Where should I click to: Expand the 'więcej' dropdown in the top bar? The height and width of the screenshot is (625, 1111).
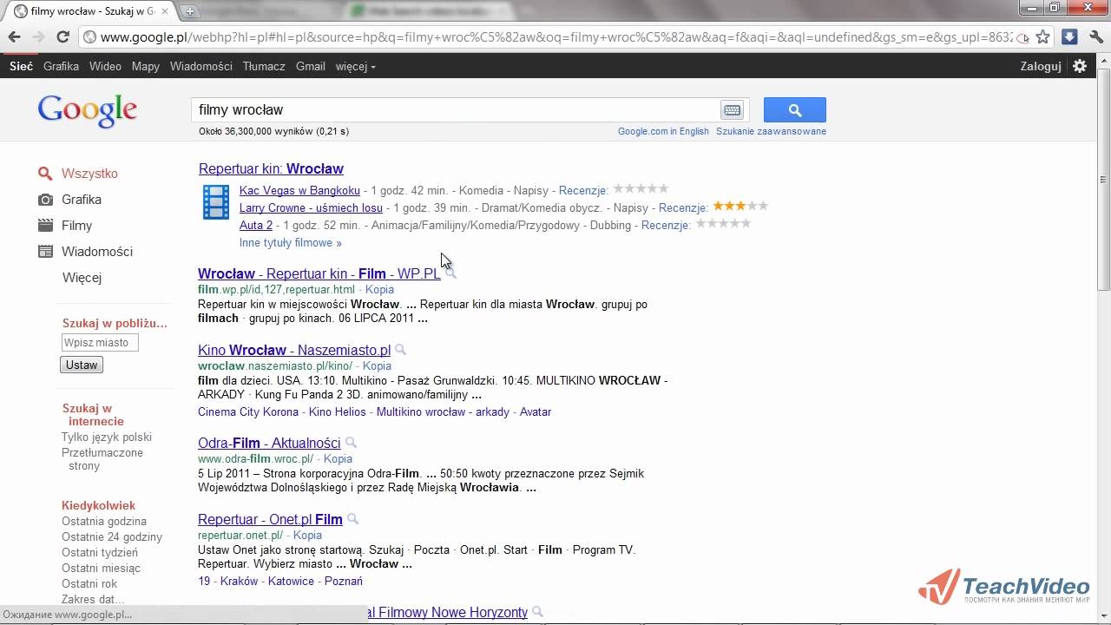click(x=356, y=66)
